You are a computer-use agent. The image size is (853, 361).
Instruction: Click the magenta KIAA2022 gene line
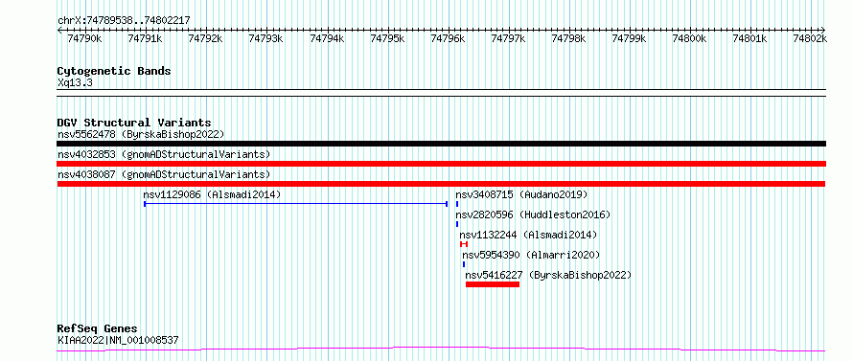point(441,349)
